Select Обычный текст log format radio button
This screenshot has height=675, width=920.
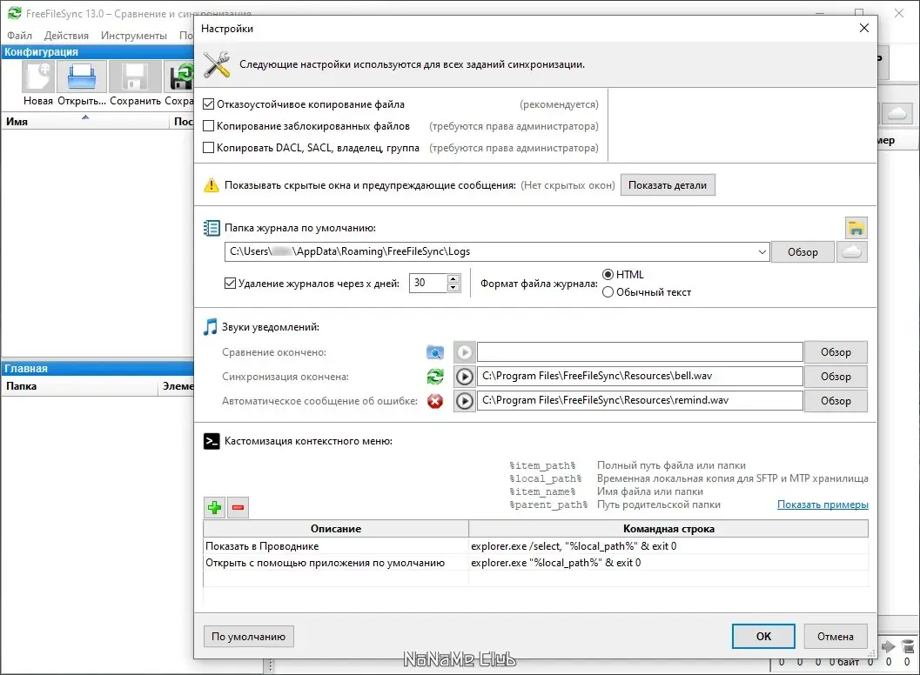[x=608, y=292]
